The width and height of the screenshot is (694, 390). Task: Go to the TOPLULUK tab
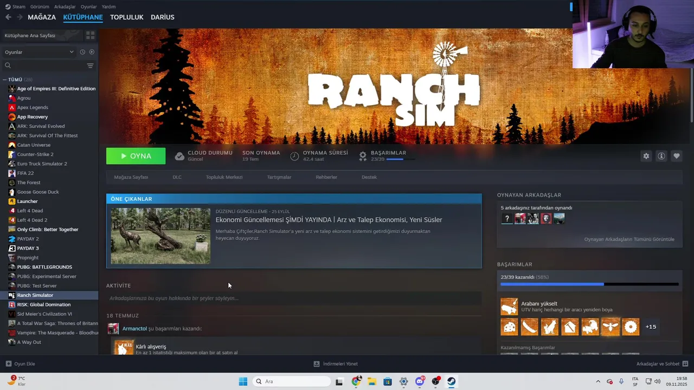[126, 17]
